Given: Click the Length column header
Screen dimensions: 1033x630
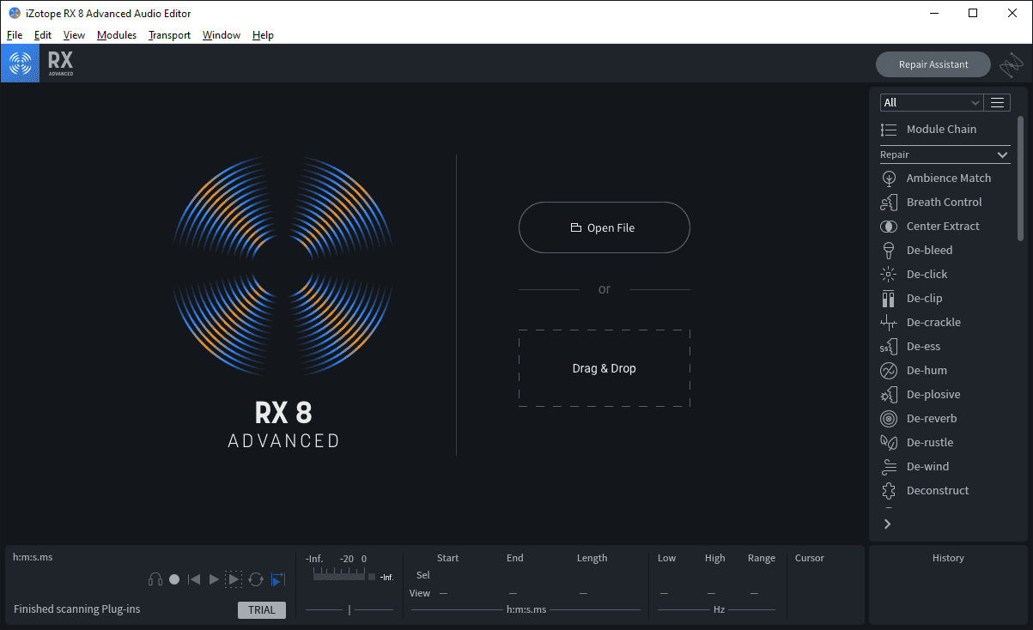Looking at the screenshot, I should pos(592,558).
